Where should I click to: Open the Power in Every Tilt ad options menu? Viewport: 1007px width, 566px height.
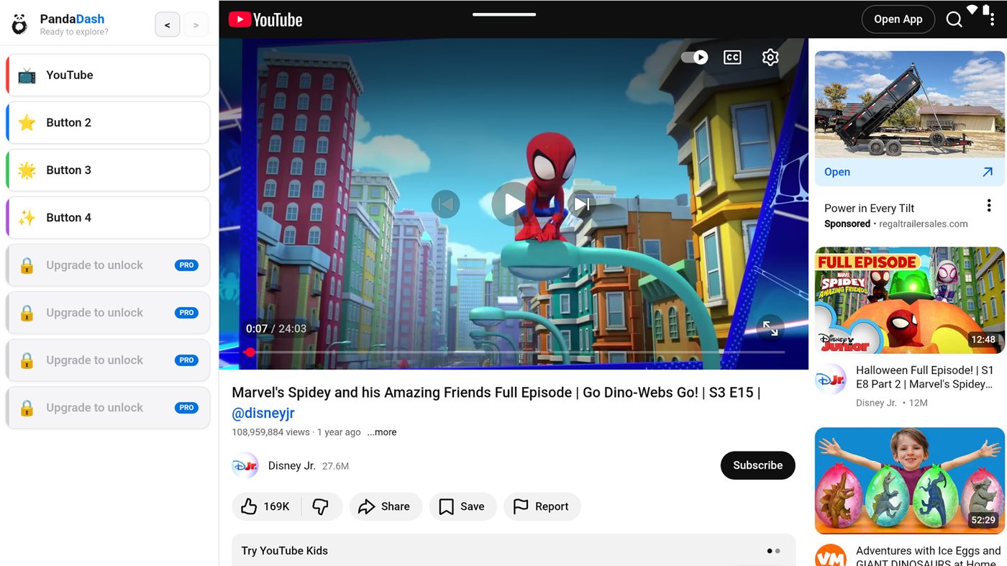(x=989, y=206)
